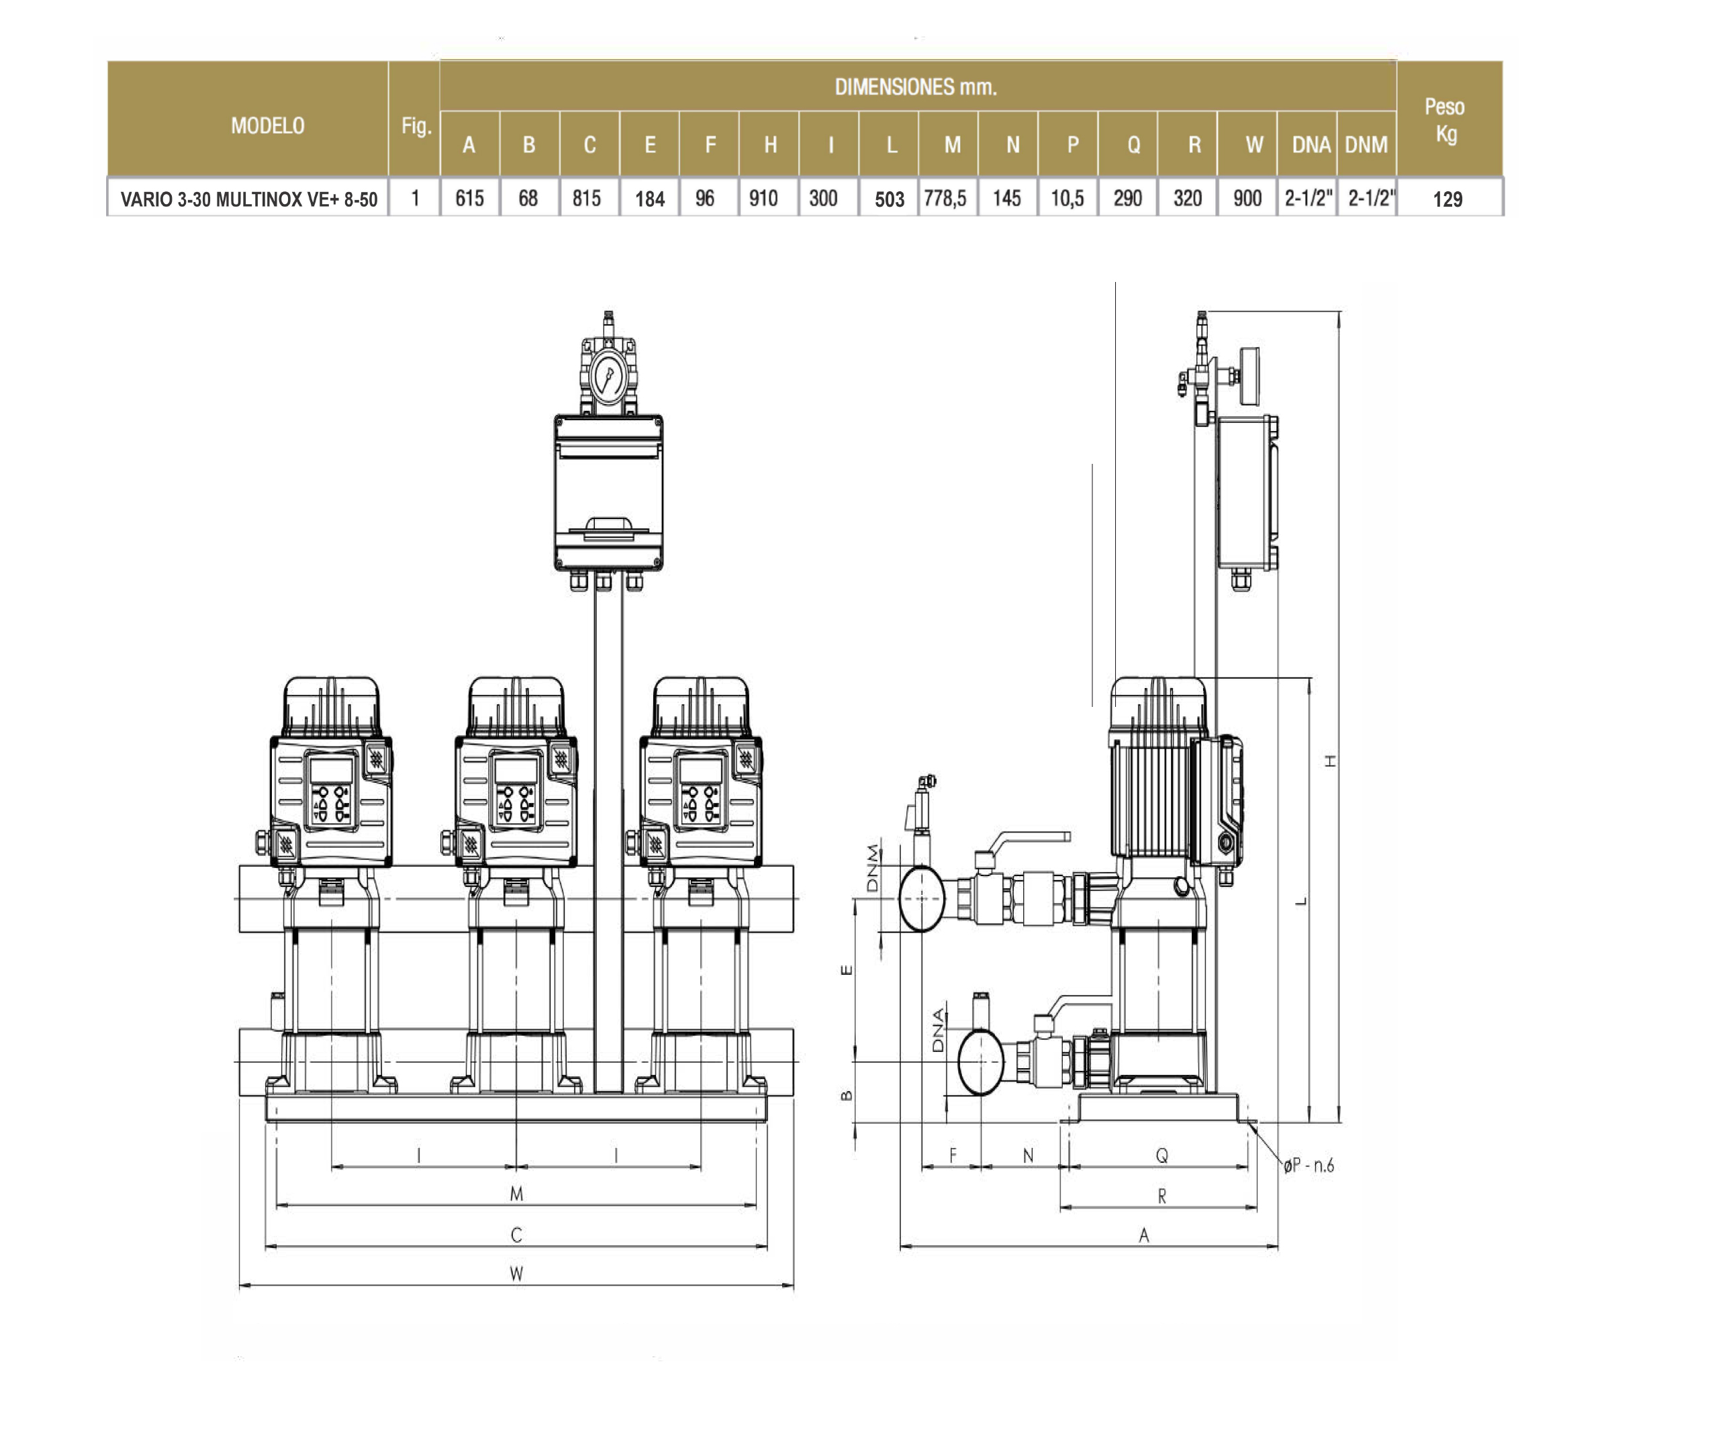This screenshot has width=1712, height=1434.
Task: Click the øP - n.6 hole annotation
Action: (x=1308, y=1165)
